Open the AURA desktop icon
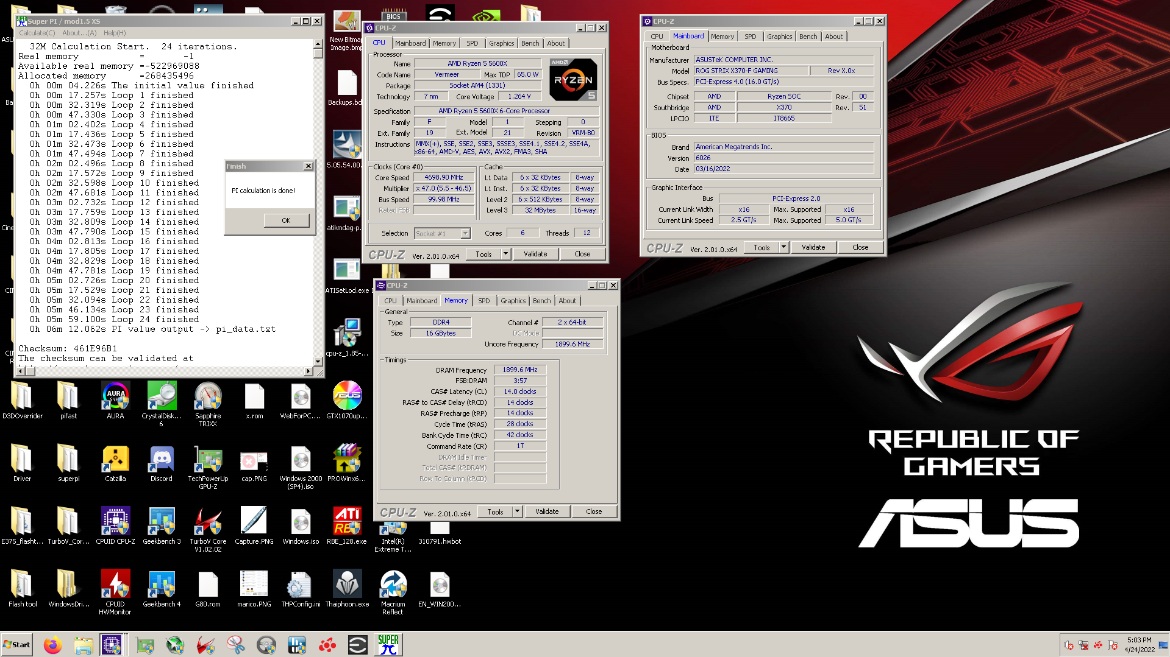Screen dimensions: 1170x657 (115, 401)
